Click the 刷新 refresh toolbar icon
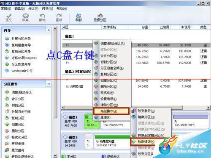Screen dimensions: 211x158 tap(78, 17)
